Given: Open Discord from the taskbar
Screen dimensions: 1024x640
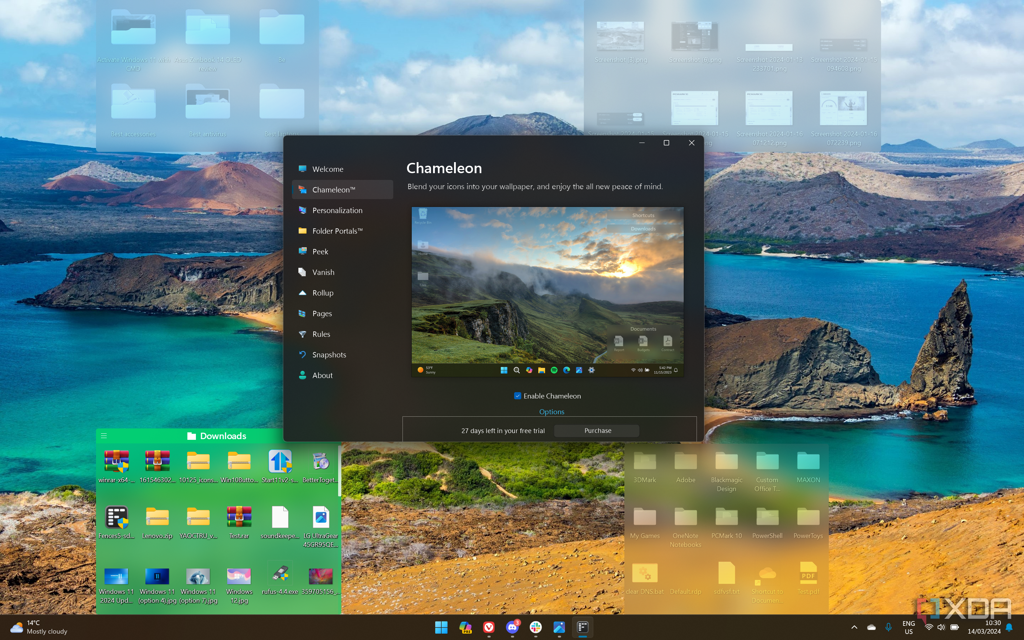Looking at the screenshot, I should coord(512,627).
